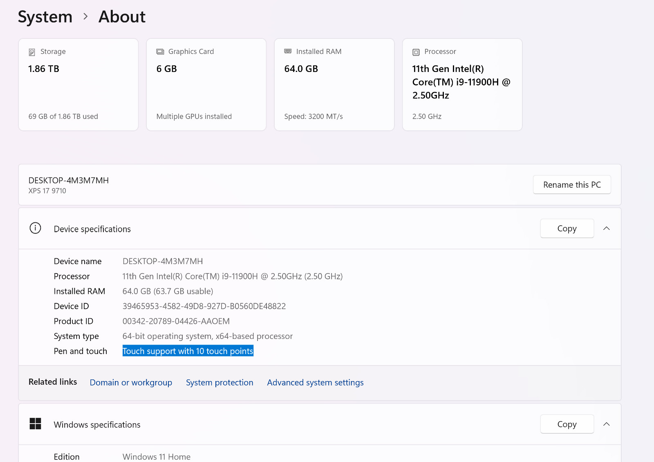Click the Processor chip icon

pyautogui.click(x=416, y=52)
